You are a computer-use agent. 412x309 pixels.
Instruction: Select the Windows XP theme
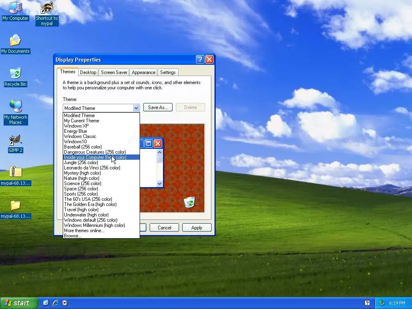pos(101,126)
